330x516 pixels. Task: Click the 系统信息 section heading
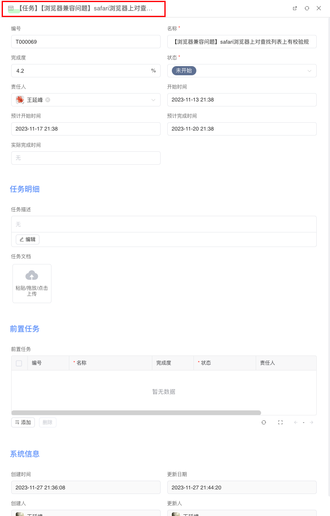pyautogui.click(x=25, y=454)
